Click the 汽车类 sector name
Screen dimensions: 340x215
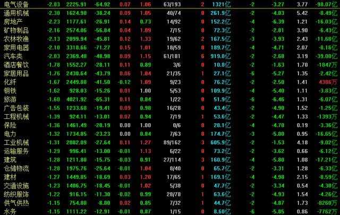(x=13, y=56)
